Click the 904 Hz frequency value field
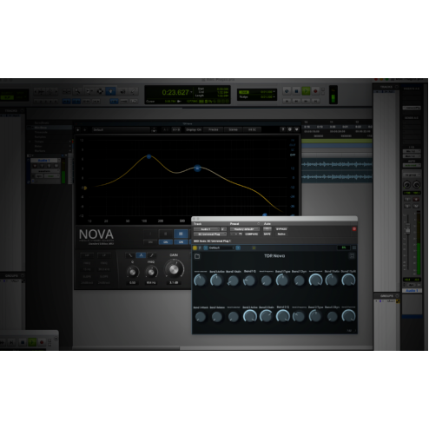 pyautogui.click(x=151, y=282)
